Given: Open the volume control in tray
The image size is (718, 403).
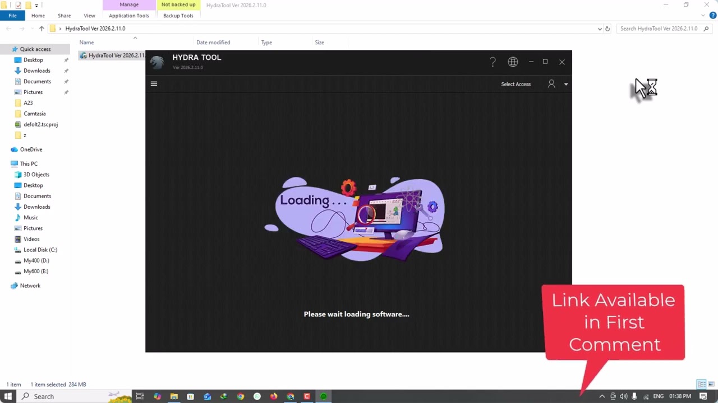Looking at the screenshot, I should tap(623, 396).
